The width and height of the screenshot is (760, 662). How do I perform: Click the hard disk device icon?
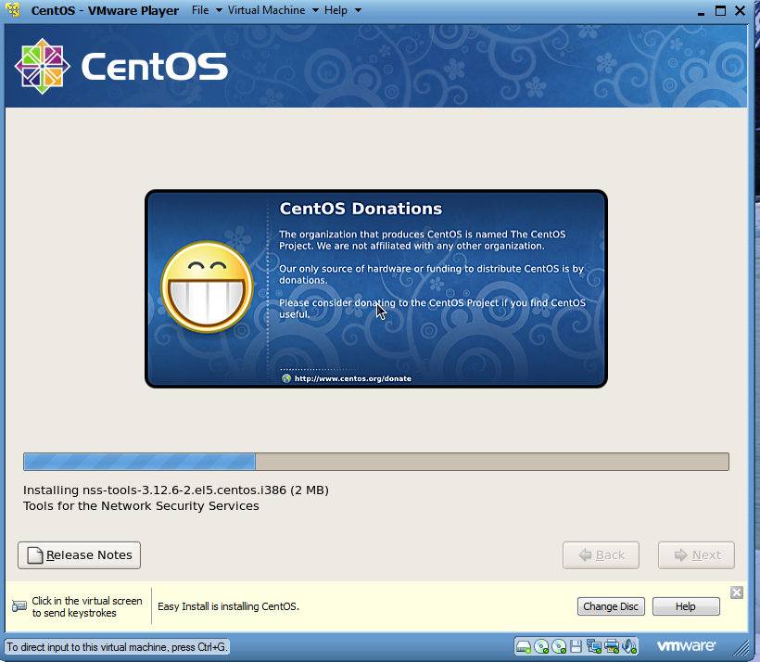[x=524, y=646]
